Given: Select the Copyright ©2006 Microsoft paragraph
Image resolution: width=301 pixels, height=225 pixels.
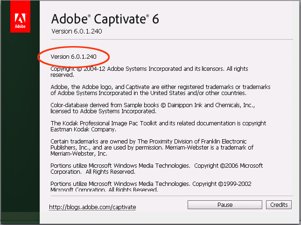Looking at the screenshot, I should [156, 169].
